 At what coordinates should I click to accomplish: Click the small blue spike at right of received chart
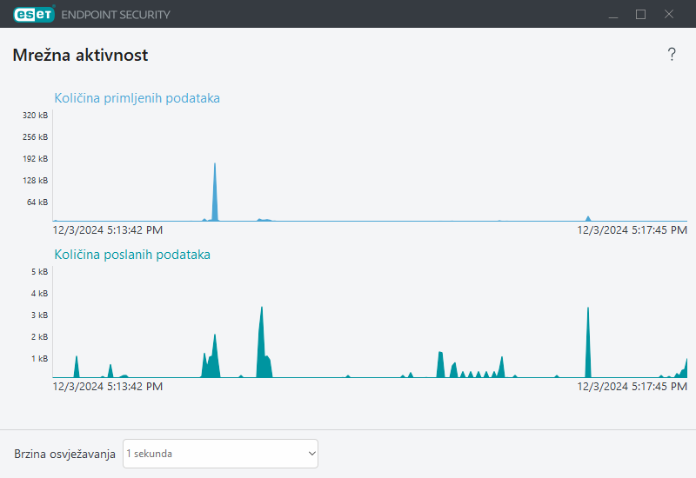[x=588, y=218]
